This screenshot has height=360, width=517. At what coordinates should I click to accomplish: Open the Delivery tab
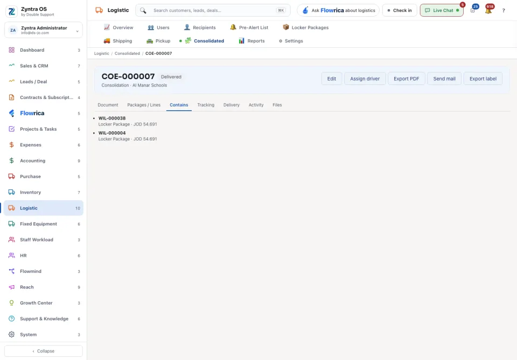click(x=232, y=105)
